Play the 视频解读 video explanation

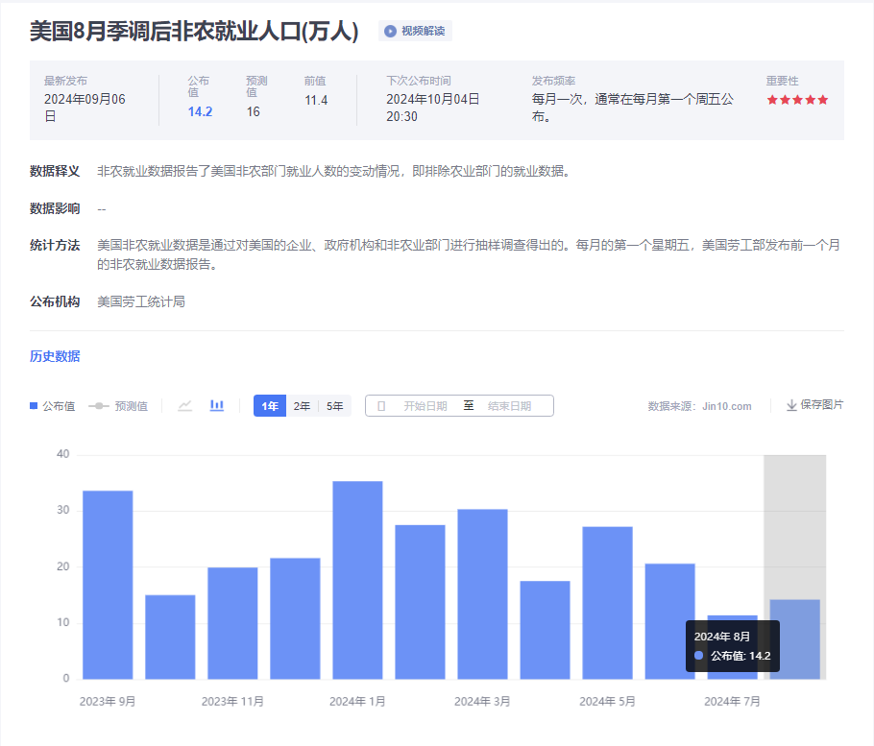415,31
